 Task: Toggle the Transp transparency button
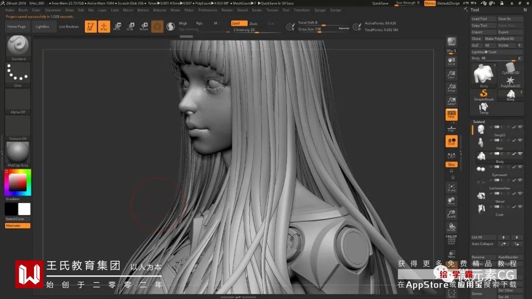(451, 254)
